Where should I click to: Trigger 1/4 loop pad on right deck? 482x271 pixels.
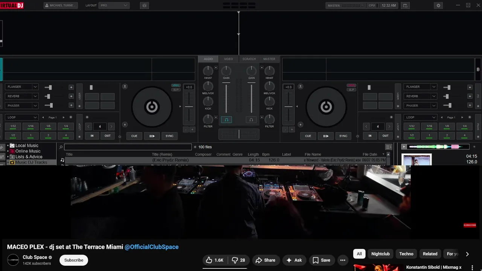(x=464, y=126)
